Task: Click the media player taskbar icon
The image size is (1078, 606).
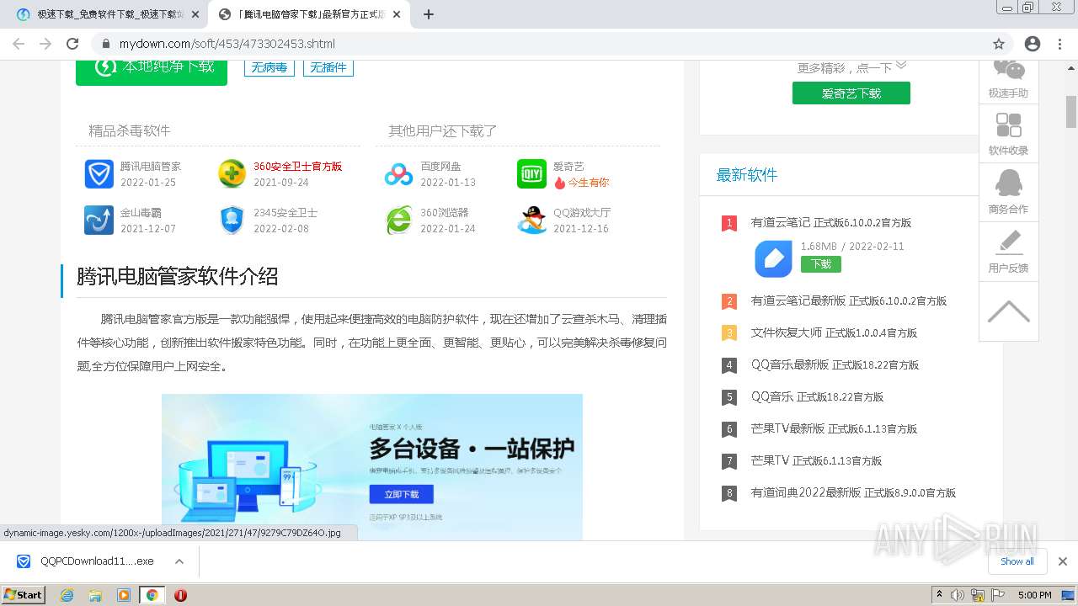Action: point(124,595)
